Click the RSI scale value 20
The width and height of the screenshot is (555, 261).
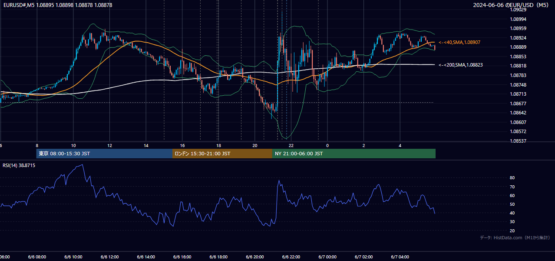[x=512, y=231]
